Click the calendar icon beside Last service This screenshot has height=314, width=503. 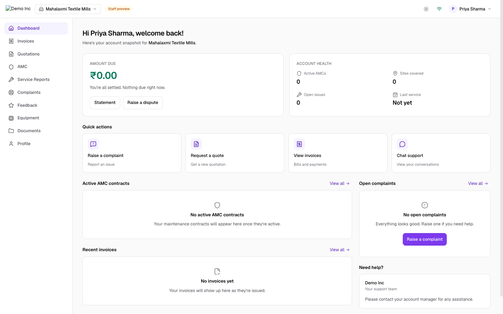click(395, 95)
